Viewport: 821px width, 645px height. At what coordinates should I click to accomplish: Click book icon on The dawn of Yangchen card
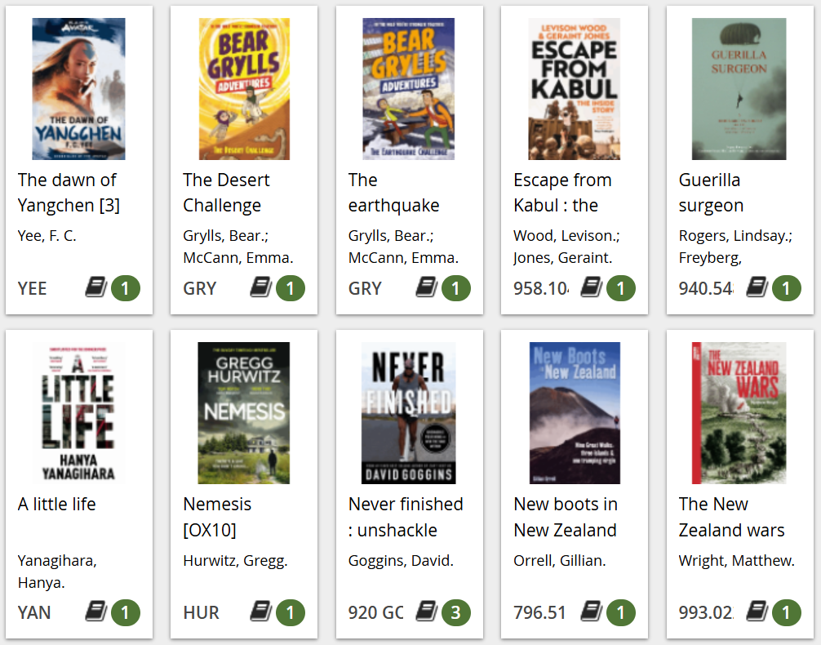tap(96, 287)
